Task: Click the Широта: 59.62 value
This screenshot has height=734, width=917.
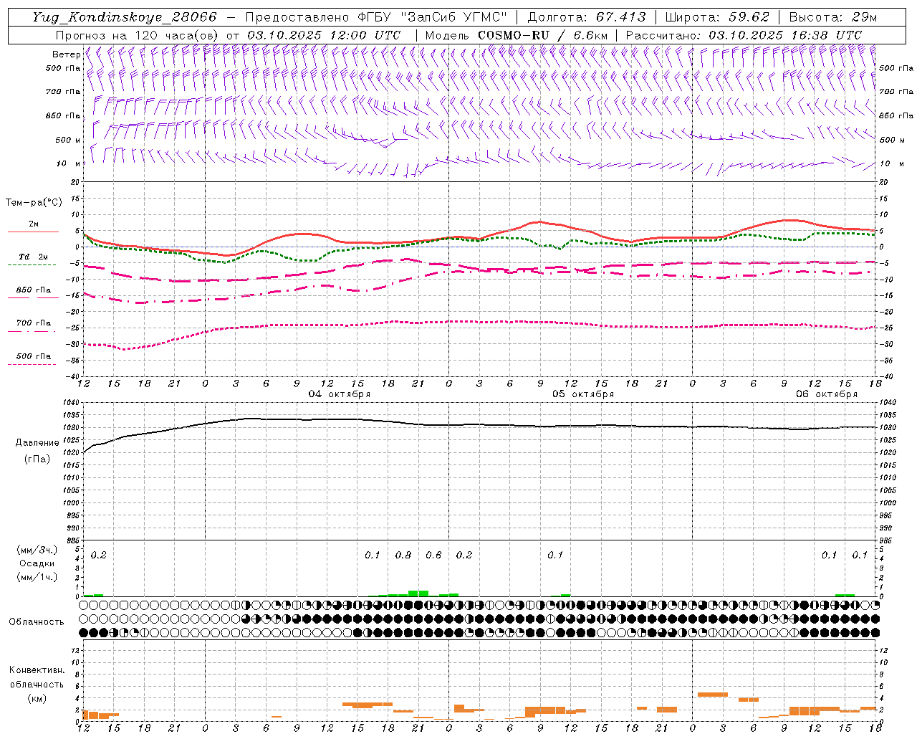Action: [x=716, y=17]
